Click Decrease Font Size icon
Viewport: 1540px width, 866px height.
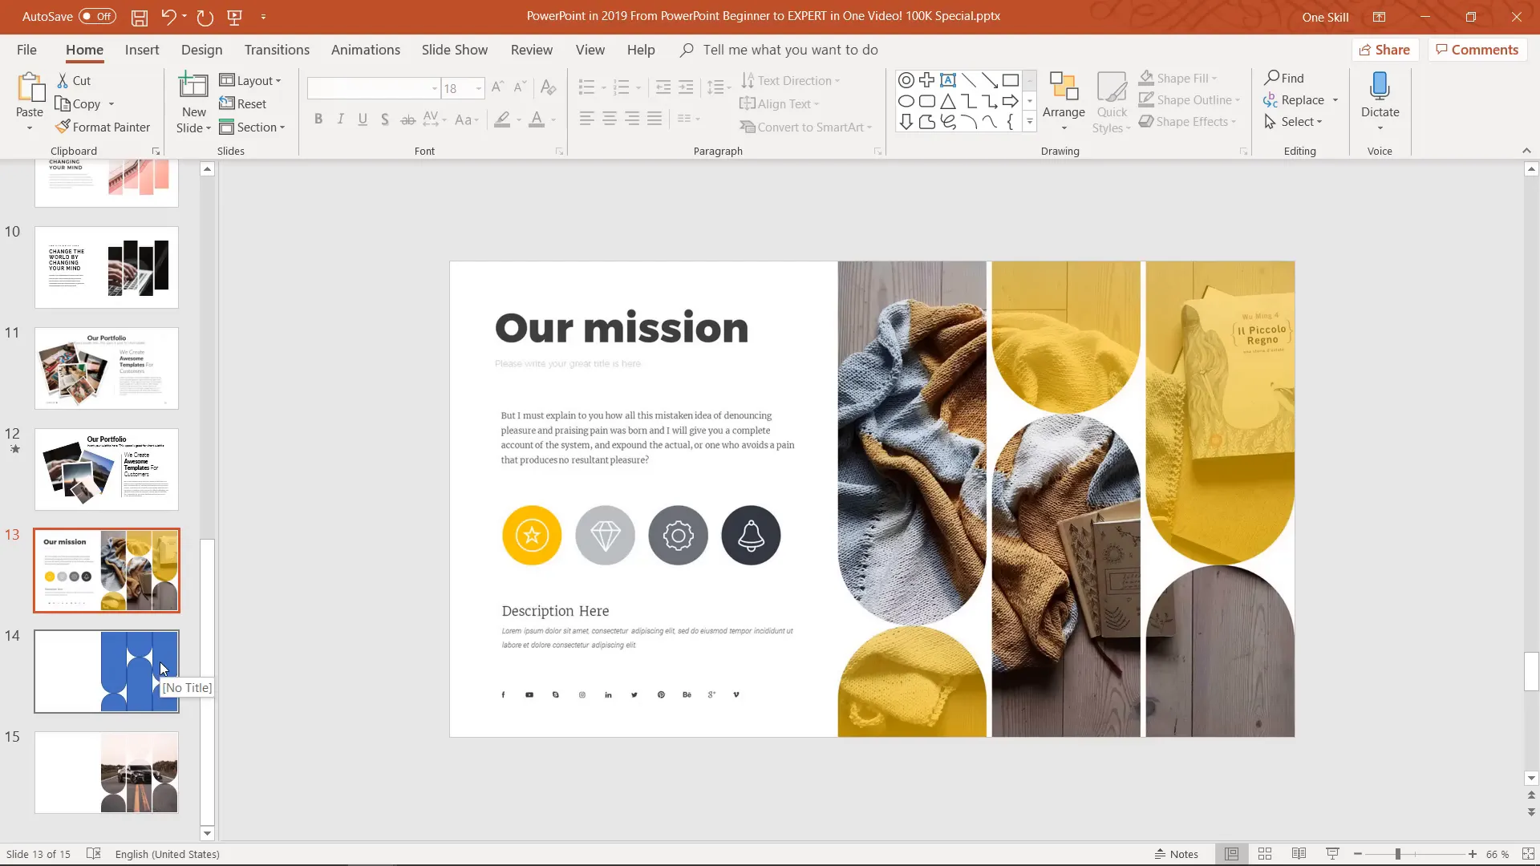click(520, 88)
